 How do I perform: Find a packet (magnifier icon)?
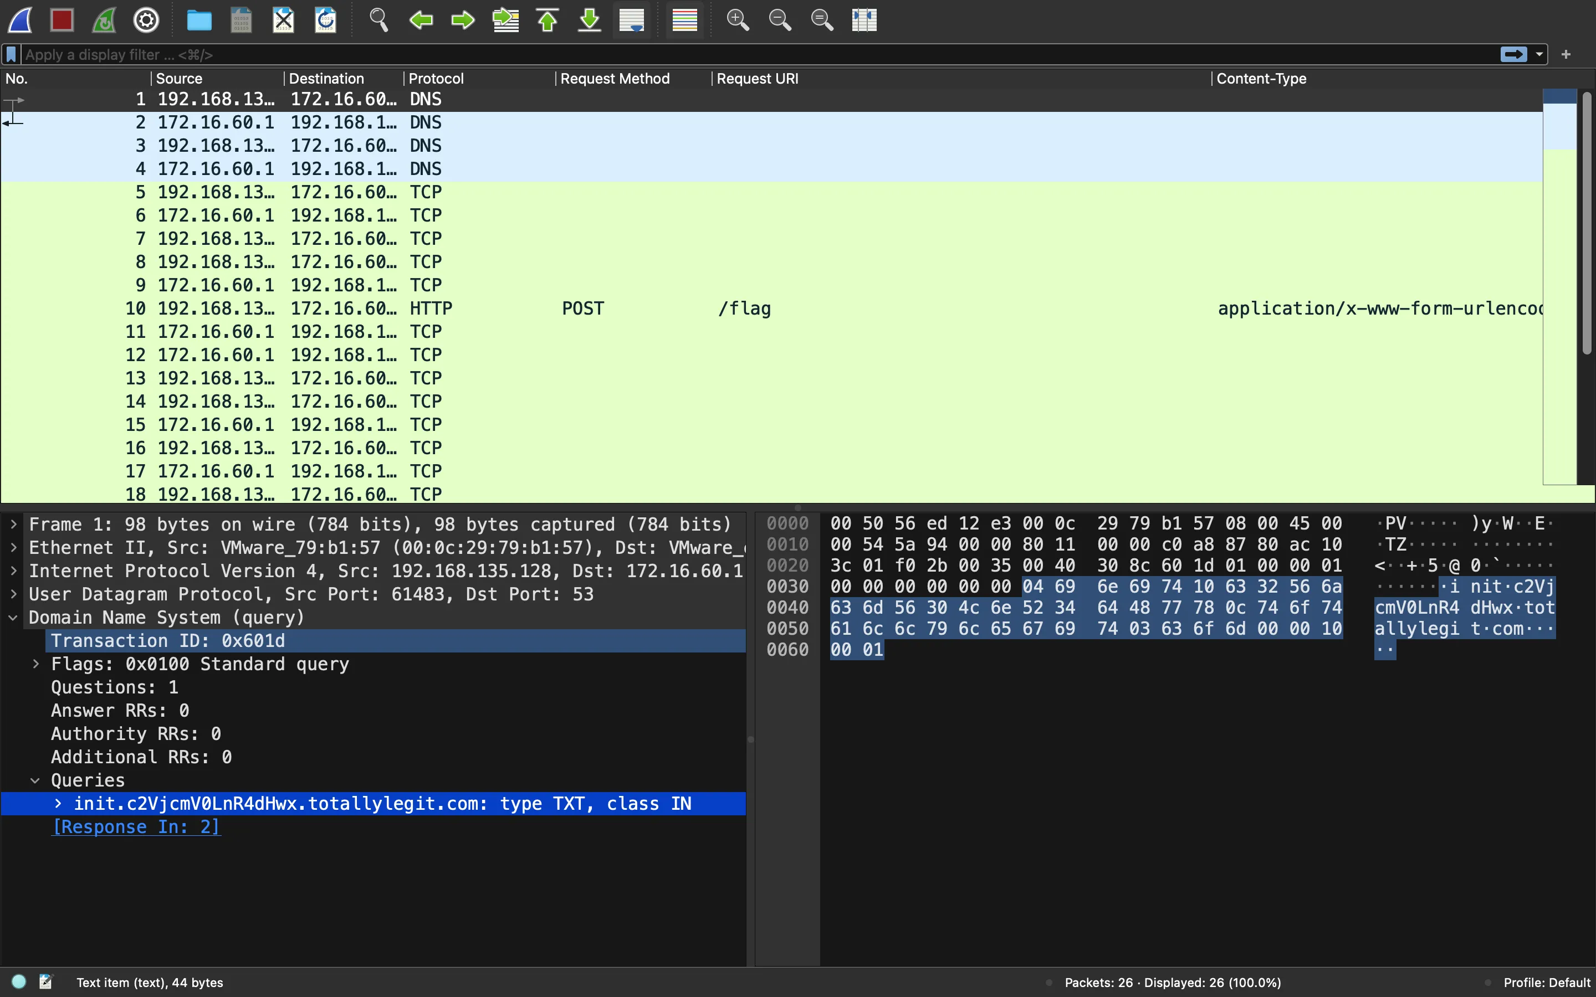378,20
